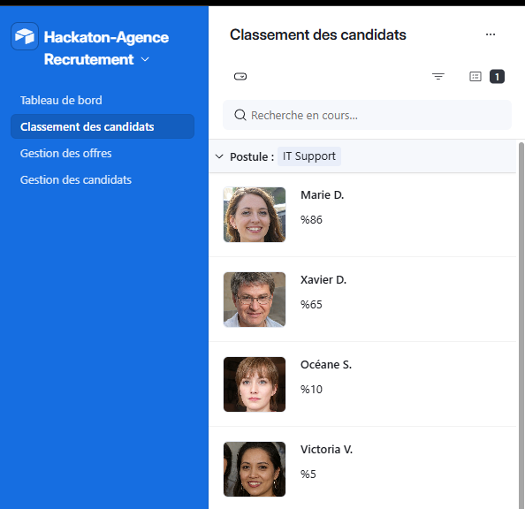Image resolution: width=525 pixels, height=509 pixels.
Task: Open the three-dot more options menu
Action: (491, 34)
